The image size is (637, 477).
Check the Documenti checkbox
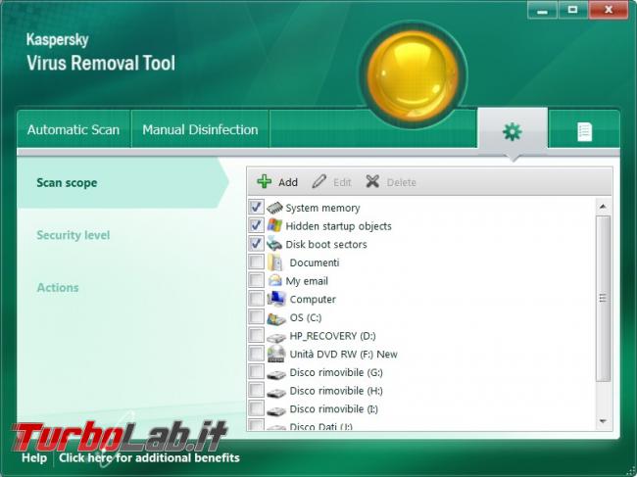(256, 262)
